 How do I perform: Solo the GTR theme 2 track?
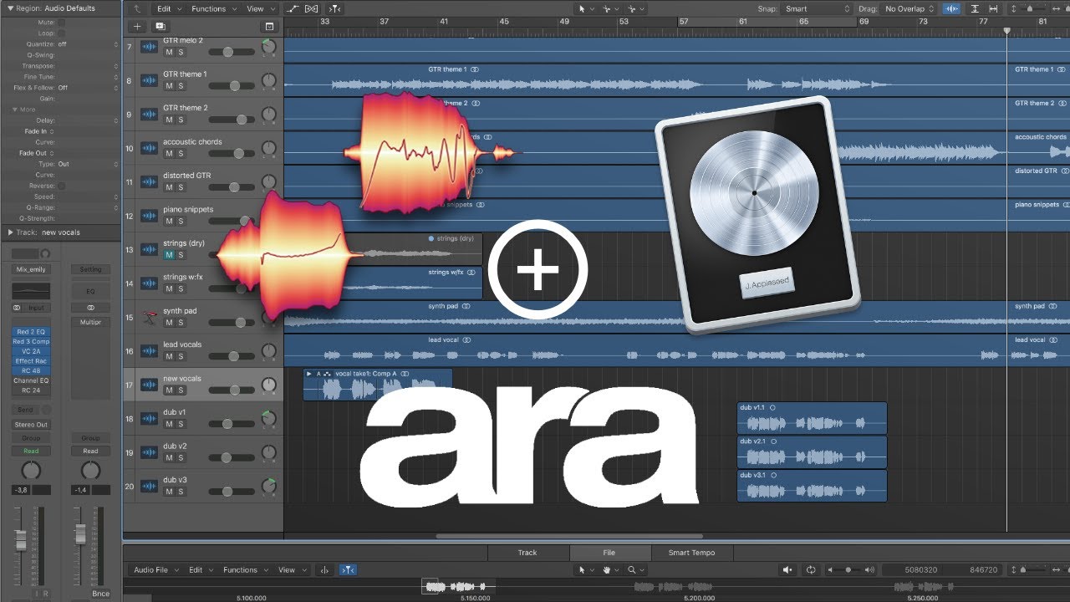point(181,120)
